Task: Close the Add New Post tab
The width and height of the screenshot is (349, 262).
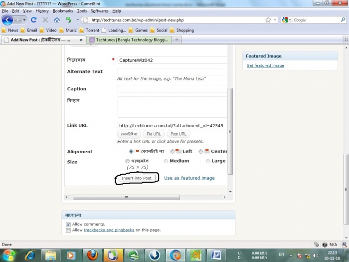Action: (81, 40)
